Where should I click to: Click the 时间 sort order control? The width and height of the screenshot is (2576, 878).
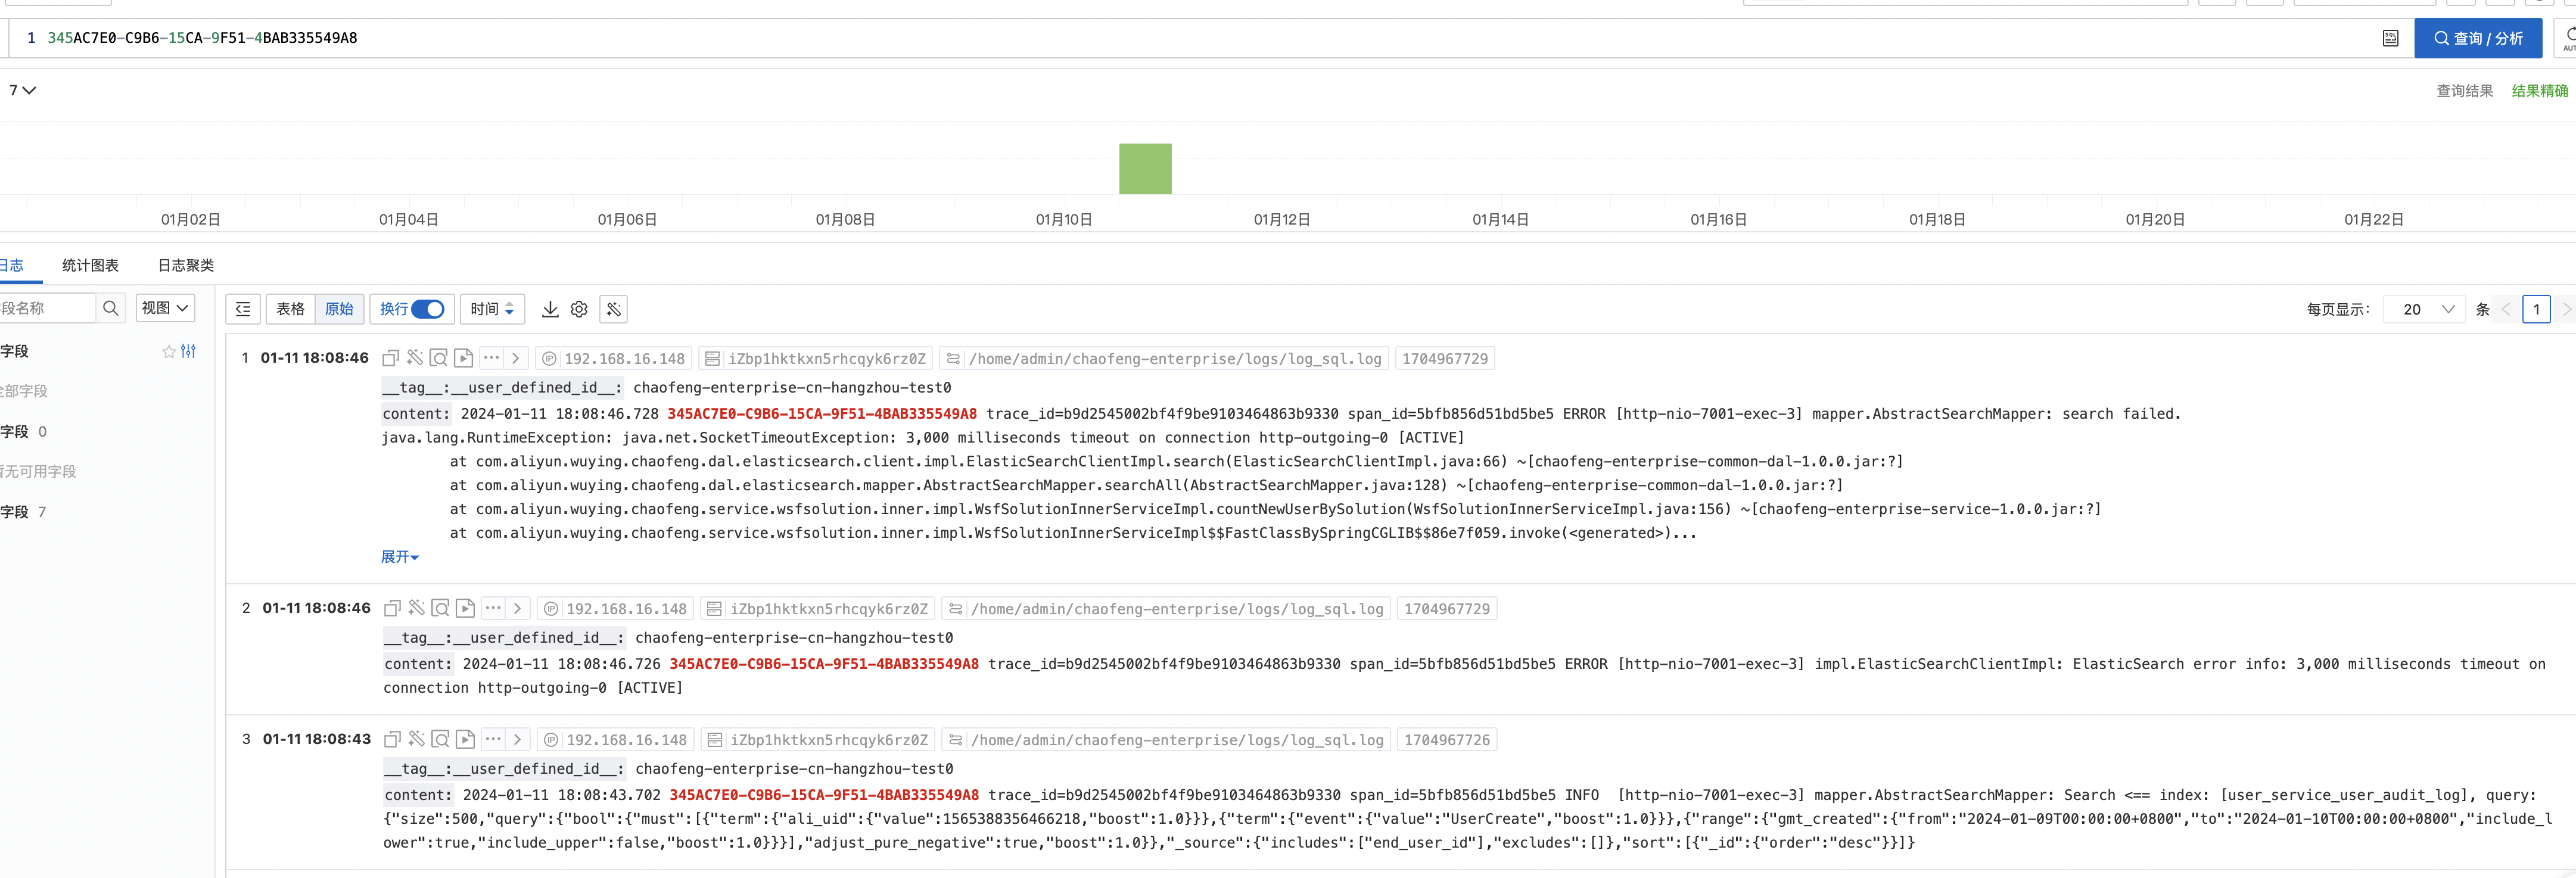coord(492,309)
